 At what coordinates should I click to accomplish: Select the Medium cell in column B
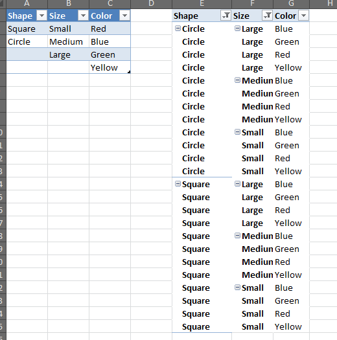coord(68,41)
